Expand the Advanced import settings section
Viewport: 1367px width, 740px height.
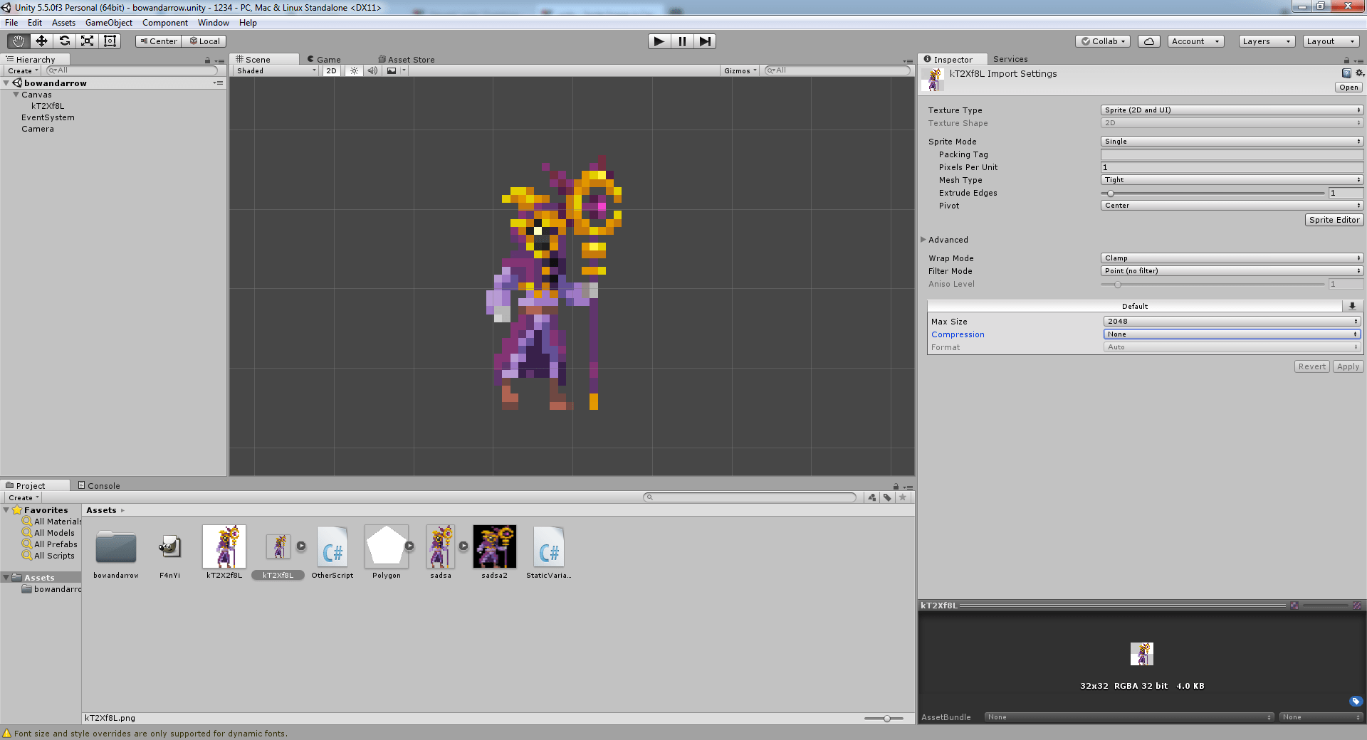(924, 240)
